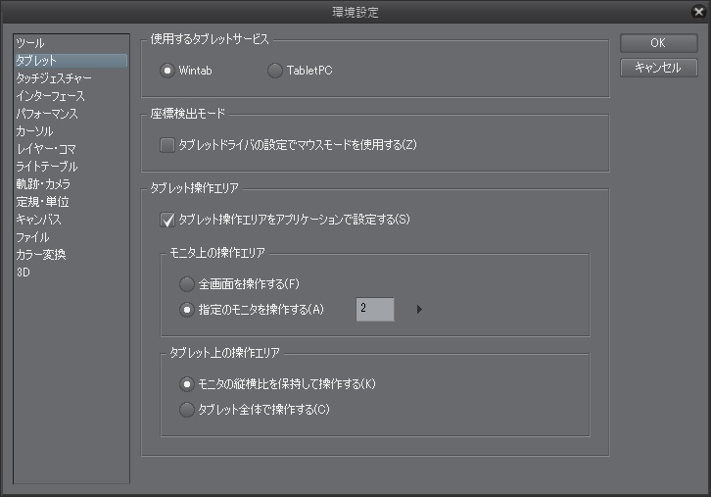This screenshot has height=497, width=711.
Task: Open the ツール settings category
Action: [30, 43]
